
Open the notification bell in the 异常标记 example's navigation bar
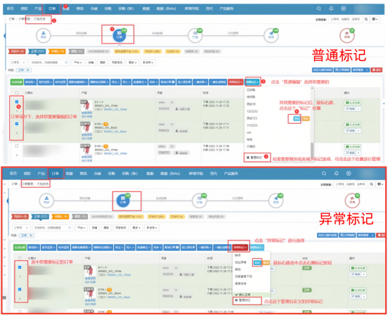click(x=336, y=173)
